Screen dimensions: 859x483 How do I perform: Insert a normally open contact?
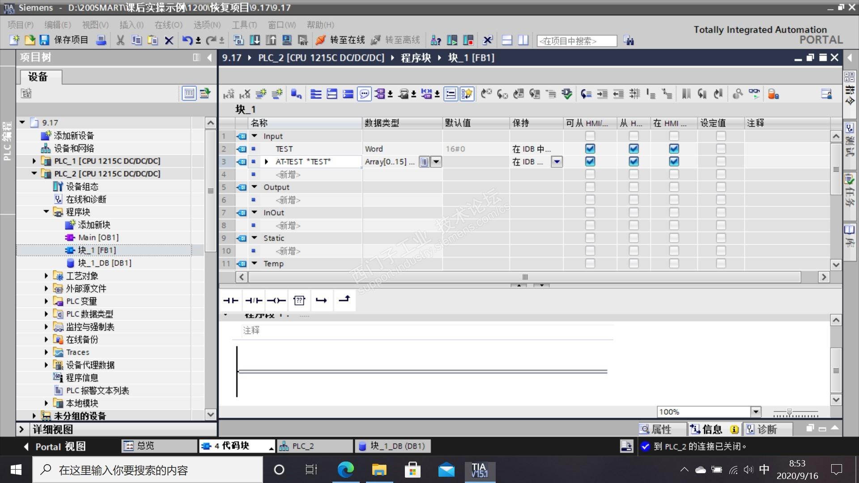click(x=231, y=301)
